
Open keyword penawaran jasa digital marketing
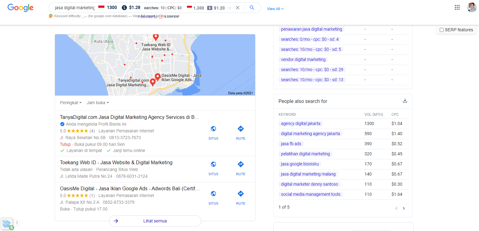pos(311,29)
